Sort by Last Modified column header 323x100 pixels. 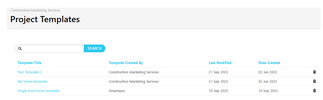220,63
